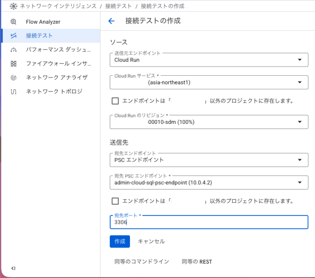Click the Network Intelligence product icon
The height and width of the screenshot is (278, 315).
click(x=13, y=6)
